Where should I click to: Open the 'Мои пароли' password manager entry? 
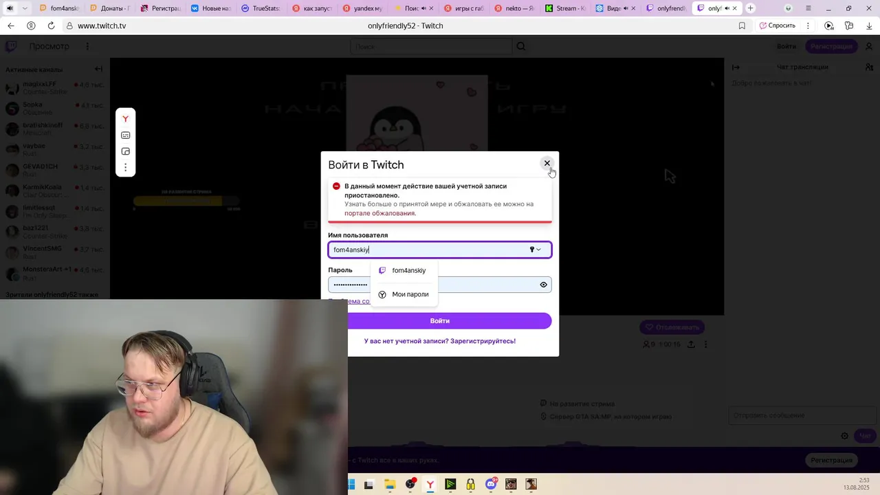tap(403, 294)
